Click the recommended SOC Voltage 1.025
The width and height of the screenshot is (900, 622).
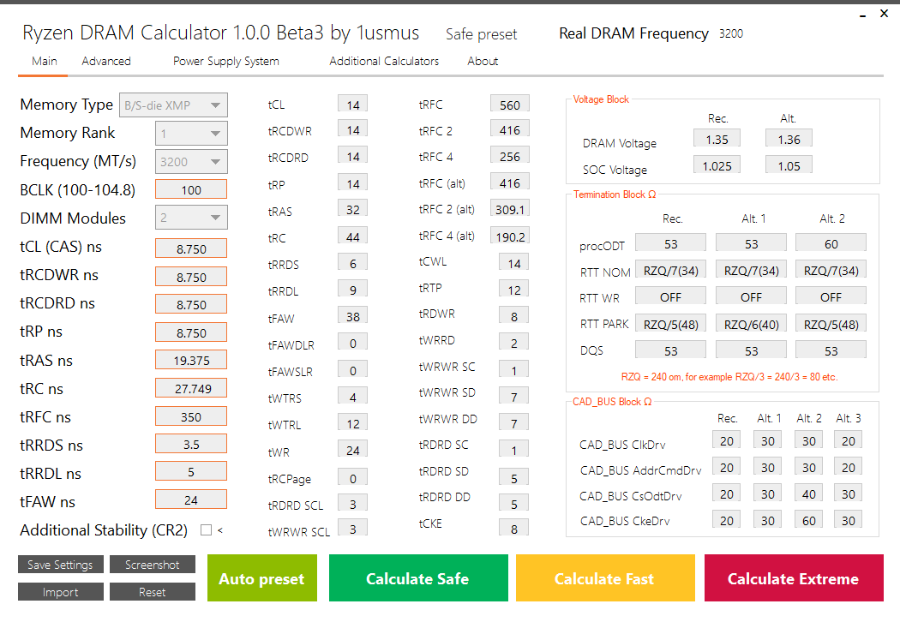click(x=717, y=165)
